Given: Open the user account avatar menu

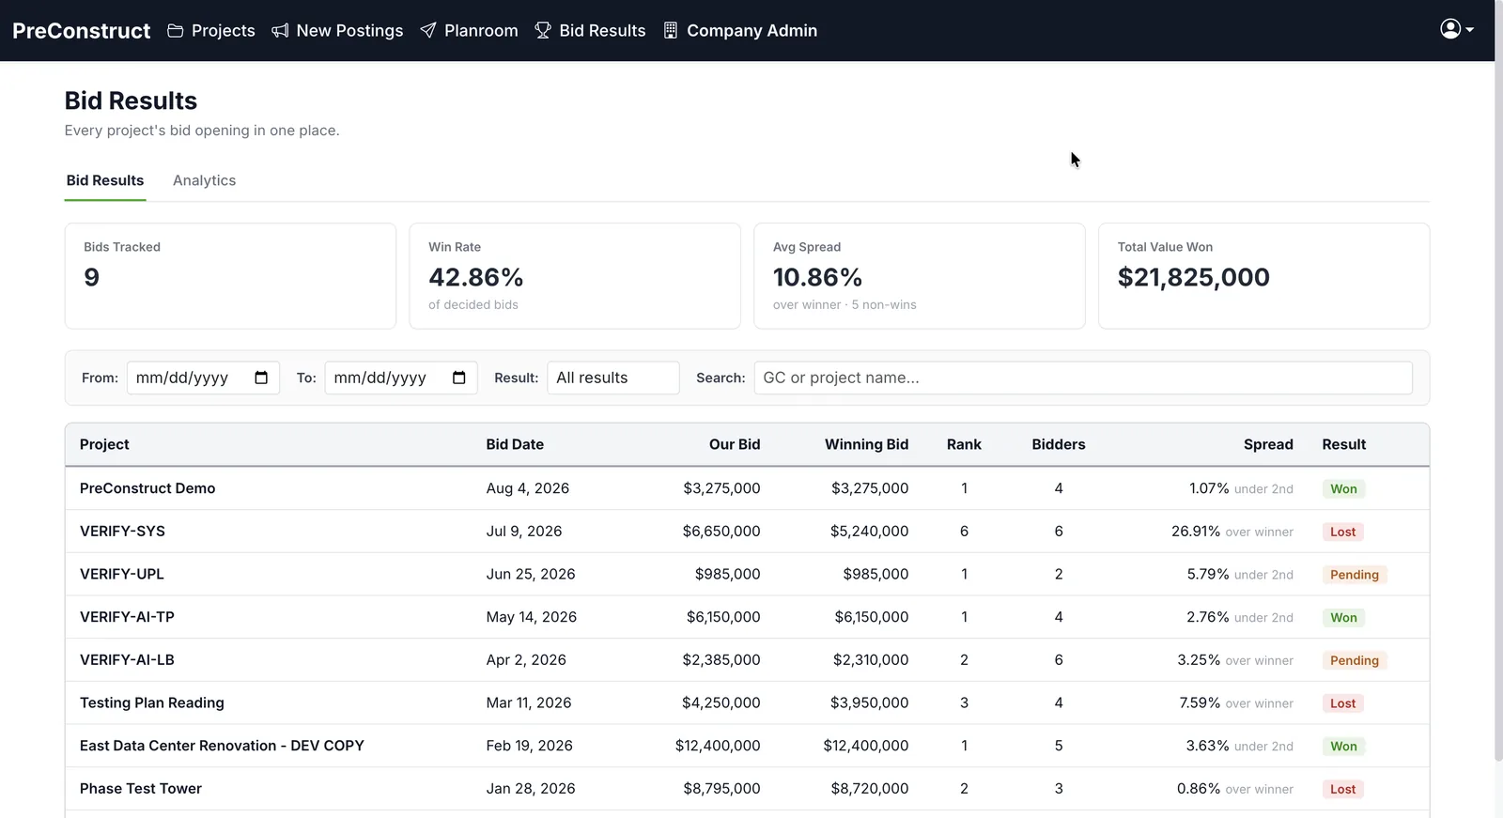Looking at the screenshot, I should click(x=1450, y=29).
